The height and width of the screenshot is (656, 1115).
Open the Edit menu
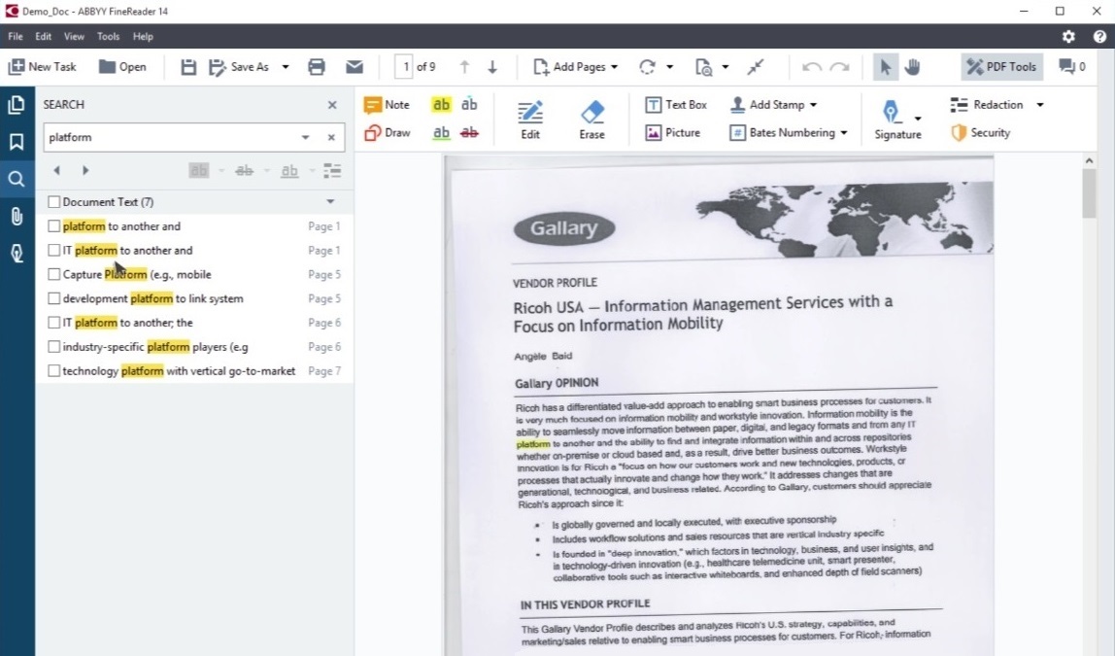point(44,36)
